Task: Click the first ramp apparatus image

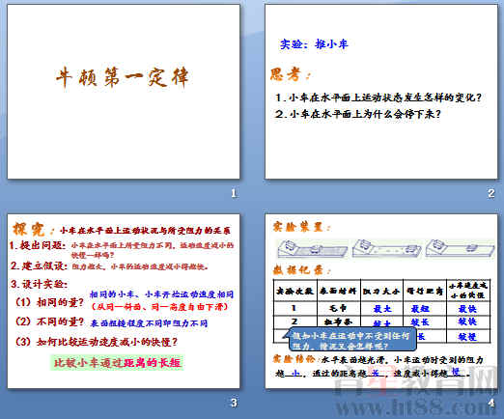Action: 312,249
